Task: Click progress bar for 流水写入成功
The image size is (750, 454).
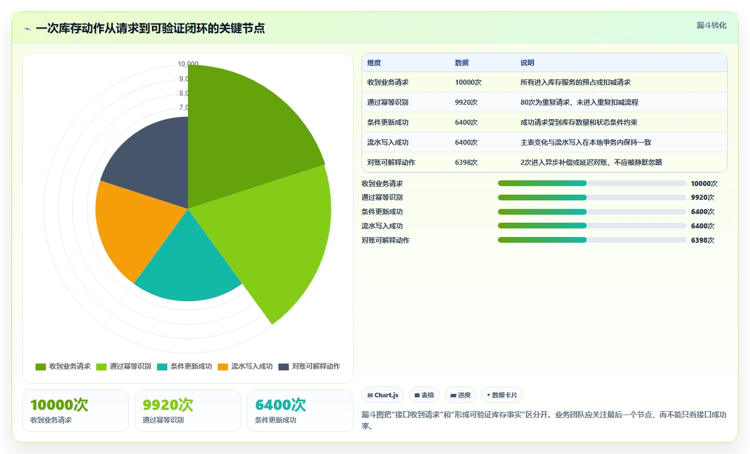Action: click(x=592, y=226)
